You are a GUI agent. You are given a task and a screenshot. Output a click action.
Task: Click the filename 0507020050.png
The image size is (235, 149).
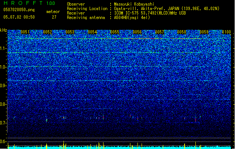(x=19, y=10)
